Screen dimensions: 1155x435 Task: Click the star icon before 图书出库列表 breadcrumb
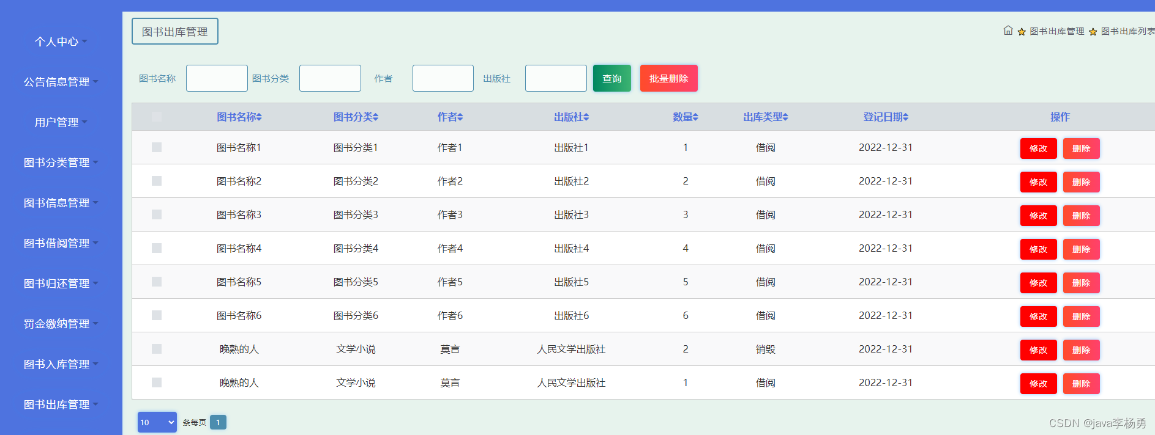1093,32
